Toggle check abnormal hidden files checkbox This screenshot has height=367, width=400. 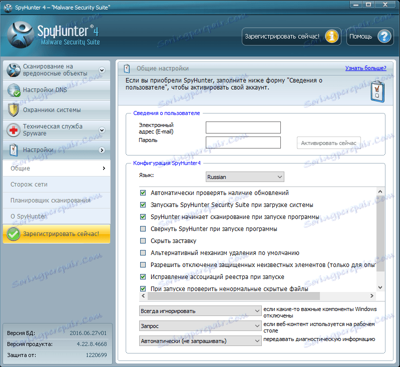click(143, 288)
